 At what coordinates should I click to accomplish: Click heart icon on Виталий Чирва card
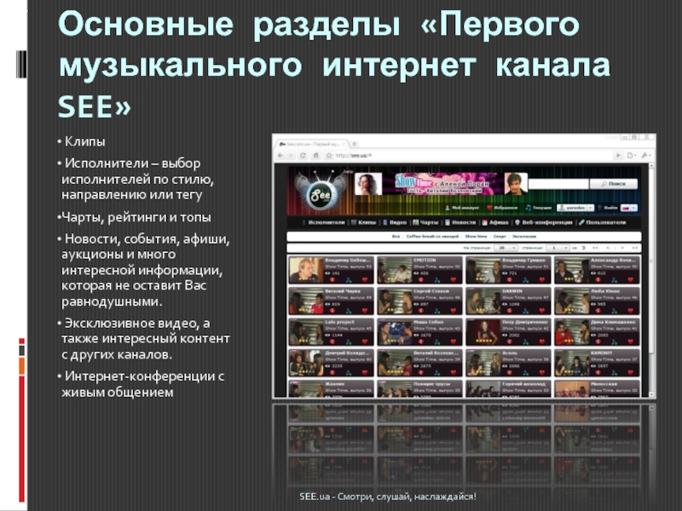[365, 311]
